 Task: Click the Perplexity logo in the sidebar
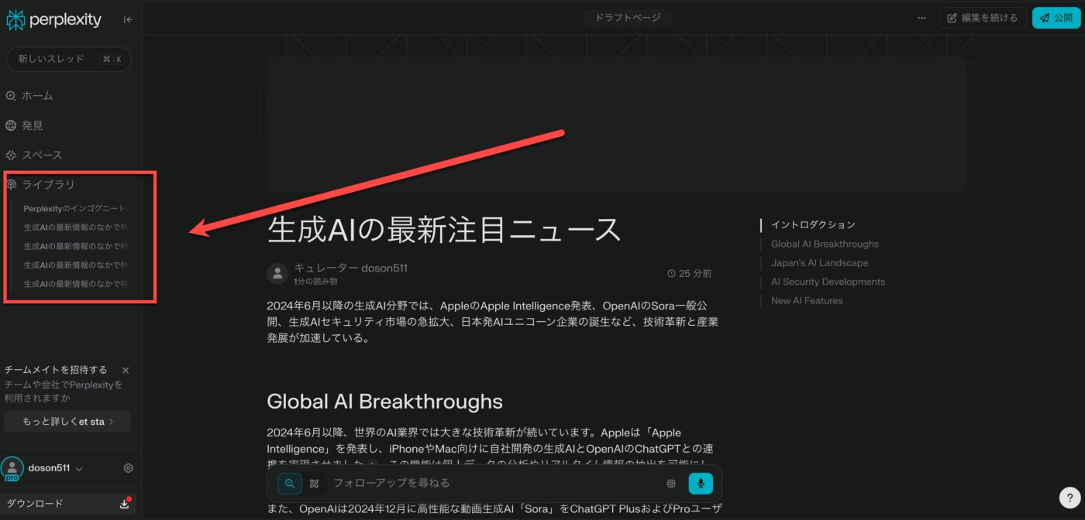(x=54, y=20)
